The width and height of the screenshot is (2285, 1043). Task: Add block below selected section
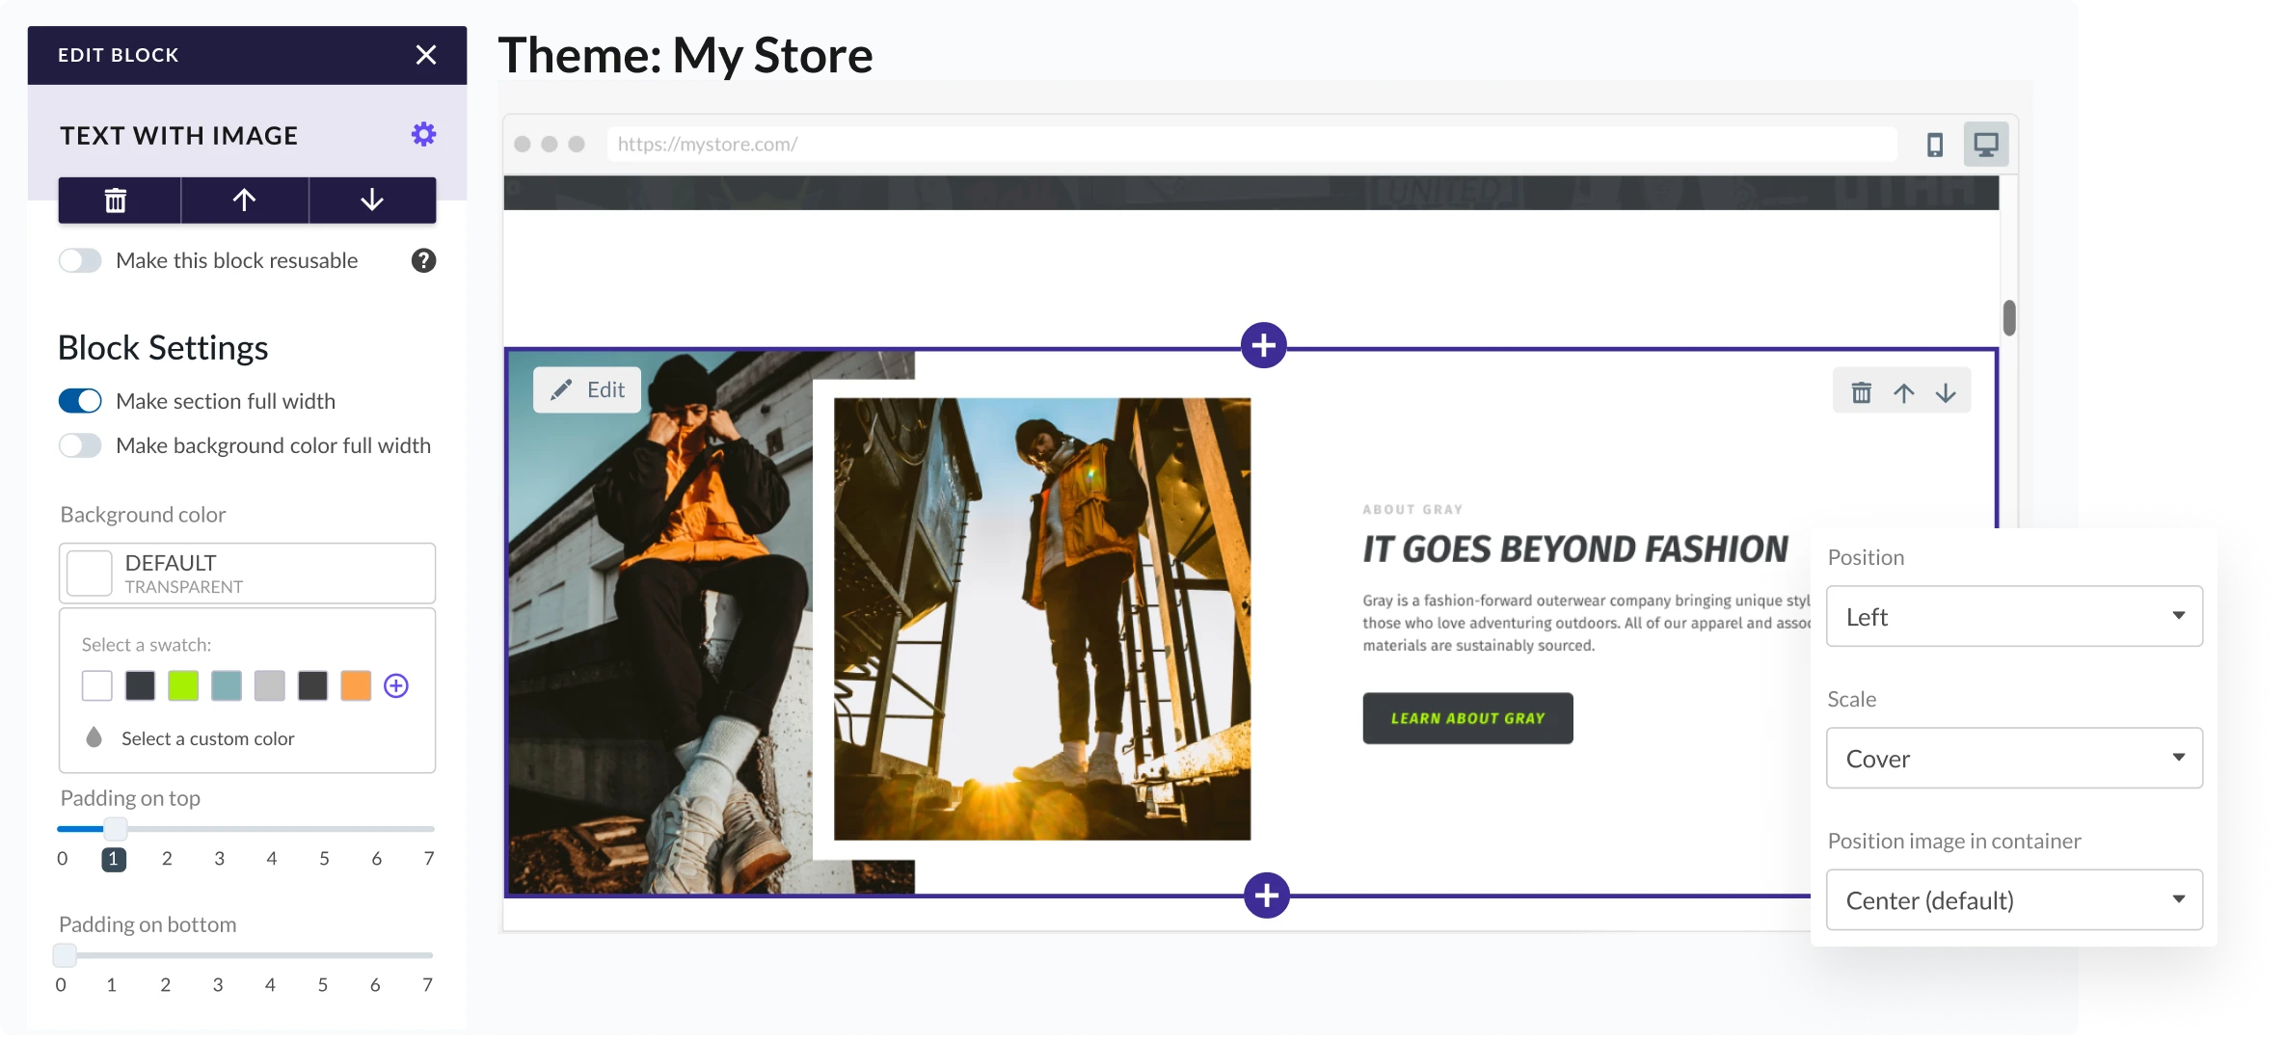[1266, 896]
